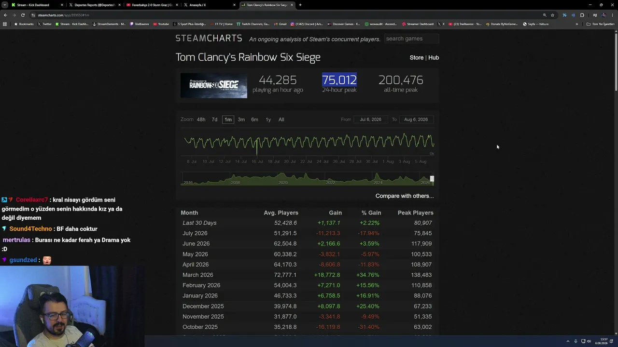Screen dimensions: 618x347
Task: Go back using the browser back arrow
Action: click(x=5, y=15)
